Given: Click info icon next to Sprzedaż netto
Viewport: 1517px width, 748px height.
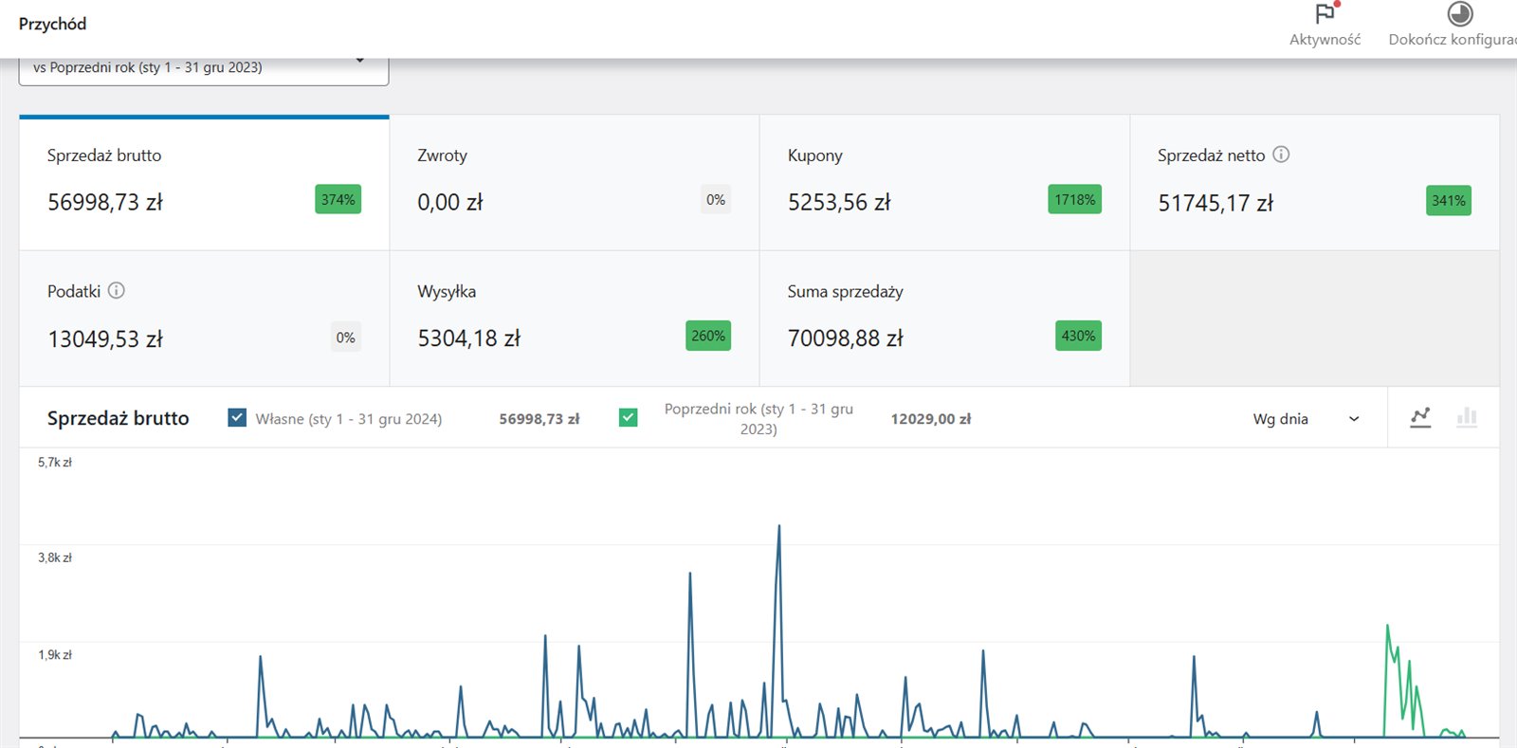Looking at the screenshot, I should [x=1281, y=155].
